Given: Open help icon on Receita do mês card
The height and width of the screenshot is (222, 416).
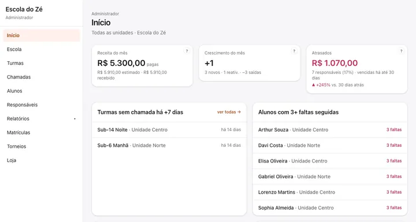Looking at the screenshot, I should [187, 51].
